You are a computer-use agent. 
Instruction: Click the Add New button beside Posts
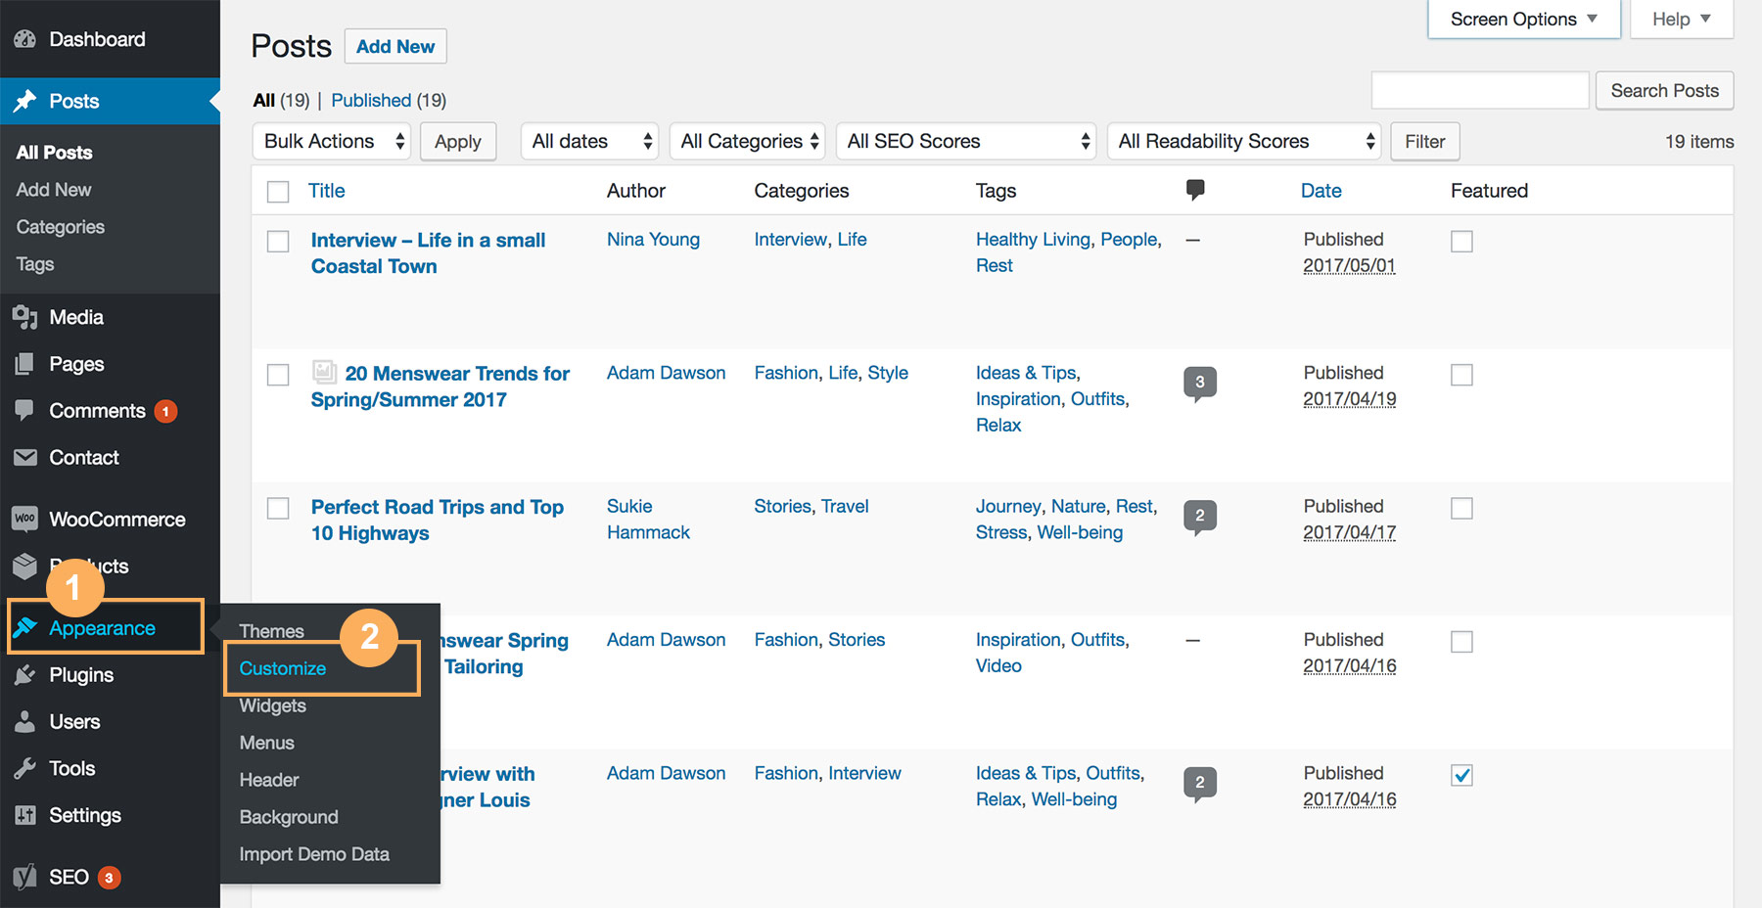tap(395, 46)
